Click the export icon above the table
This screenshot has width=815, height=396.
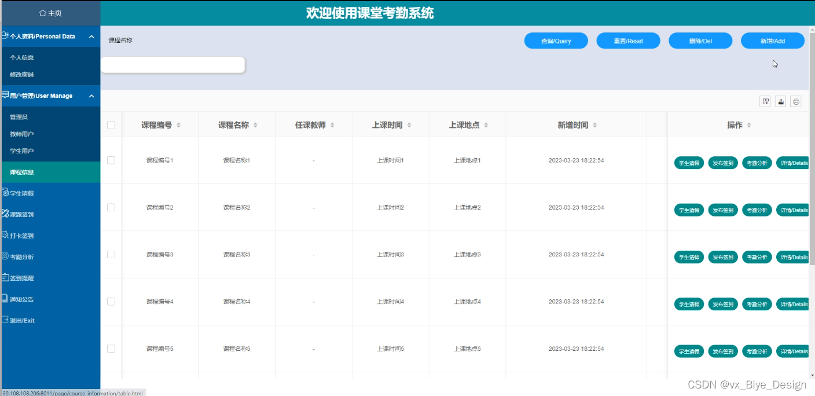coord(781,101)
